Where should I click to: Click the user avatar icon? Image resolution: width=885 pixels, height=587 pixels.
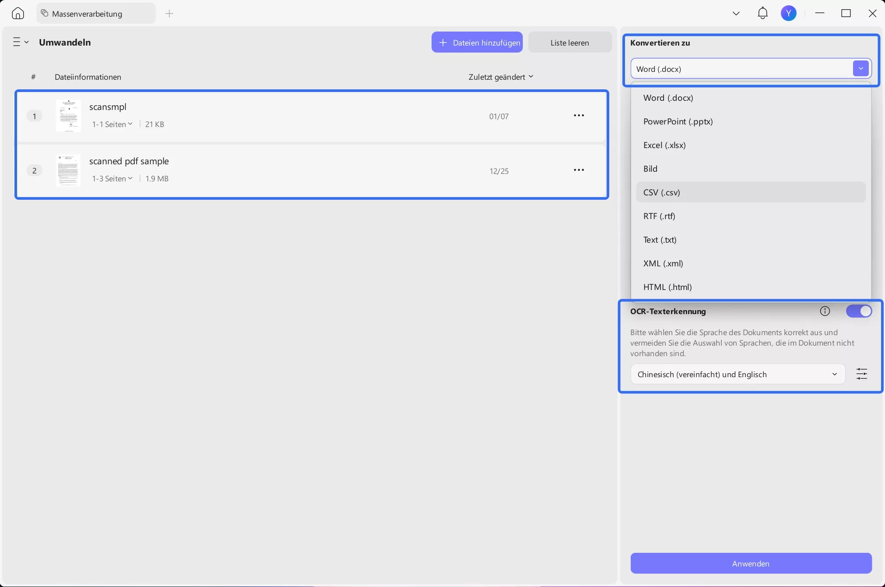(x=789, y=13)
